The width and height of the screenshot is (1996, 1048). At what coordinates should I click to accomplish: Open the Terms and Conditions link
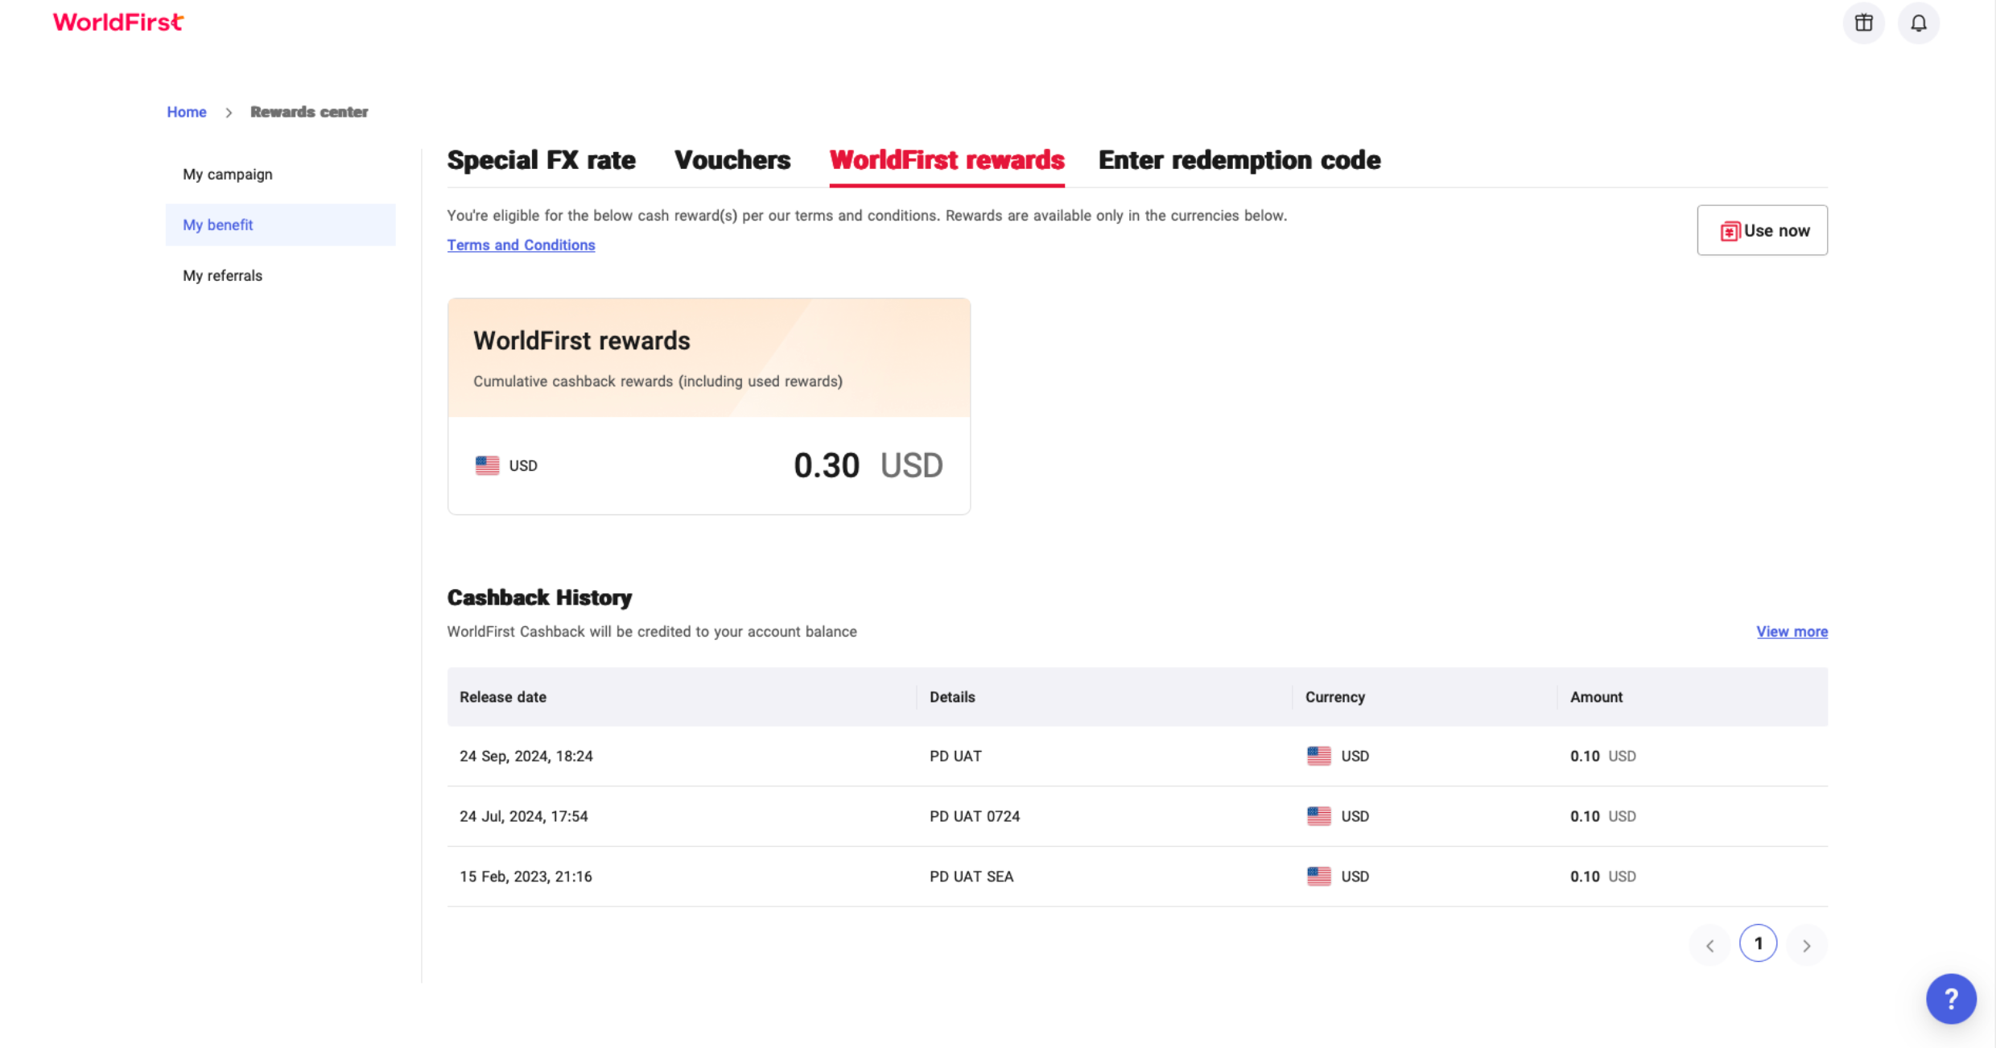(x=521, y=245)
